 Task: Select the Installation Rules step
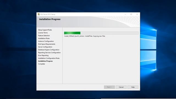44,38
